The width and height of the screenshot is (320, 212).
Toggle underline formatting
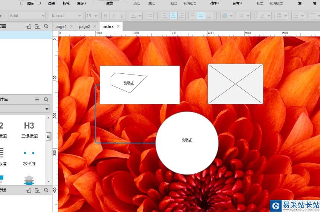click(122, 16)
